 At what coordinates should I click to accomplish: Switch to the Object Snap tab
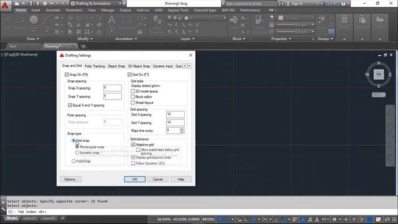click(x=116, y=66)
